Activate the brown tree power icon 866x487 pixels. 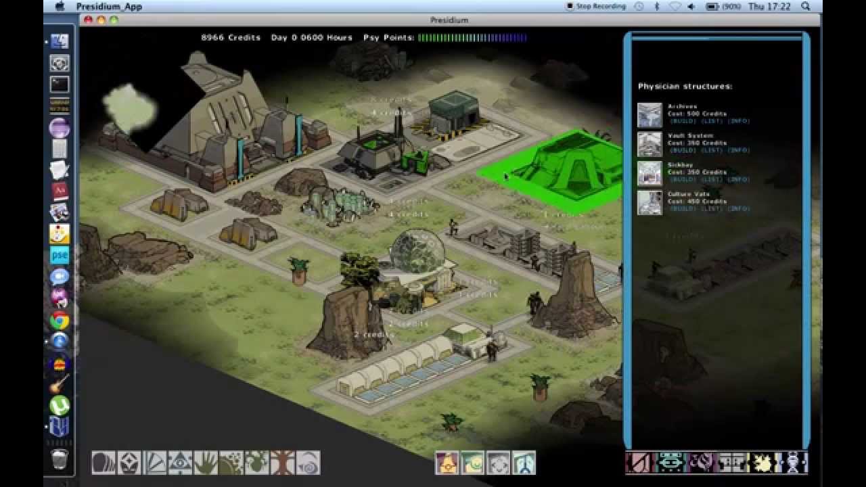[282, 463]
